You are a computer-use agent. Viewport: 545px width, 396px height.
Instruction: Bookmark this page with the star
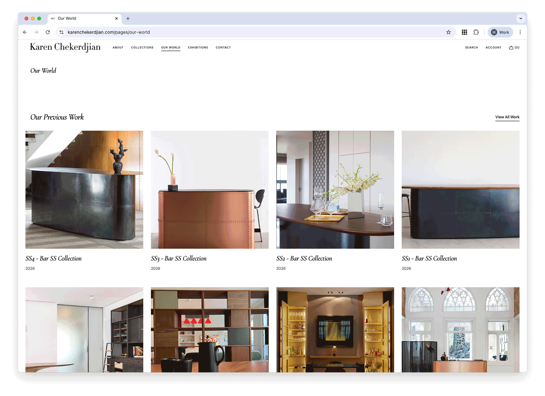[448, 32]
